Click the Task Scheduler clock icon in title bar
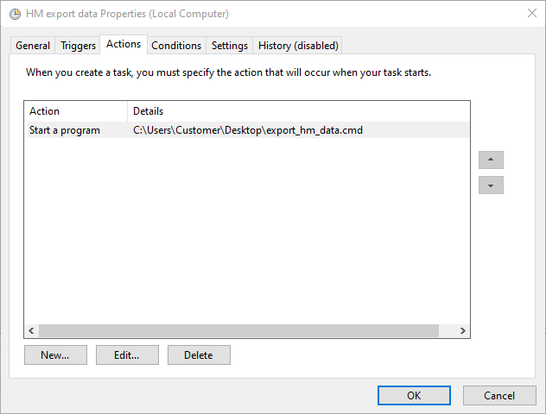Image resolution: width=546 pixels, height=414 pixels. [15, 15]
